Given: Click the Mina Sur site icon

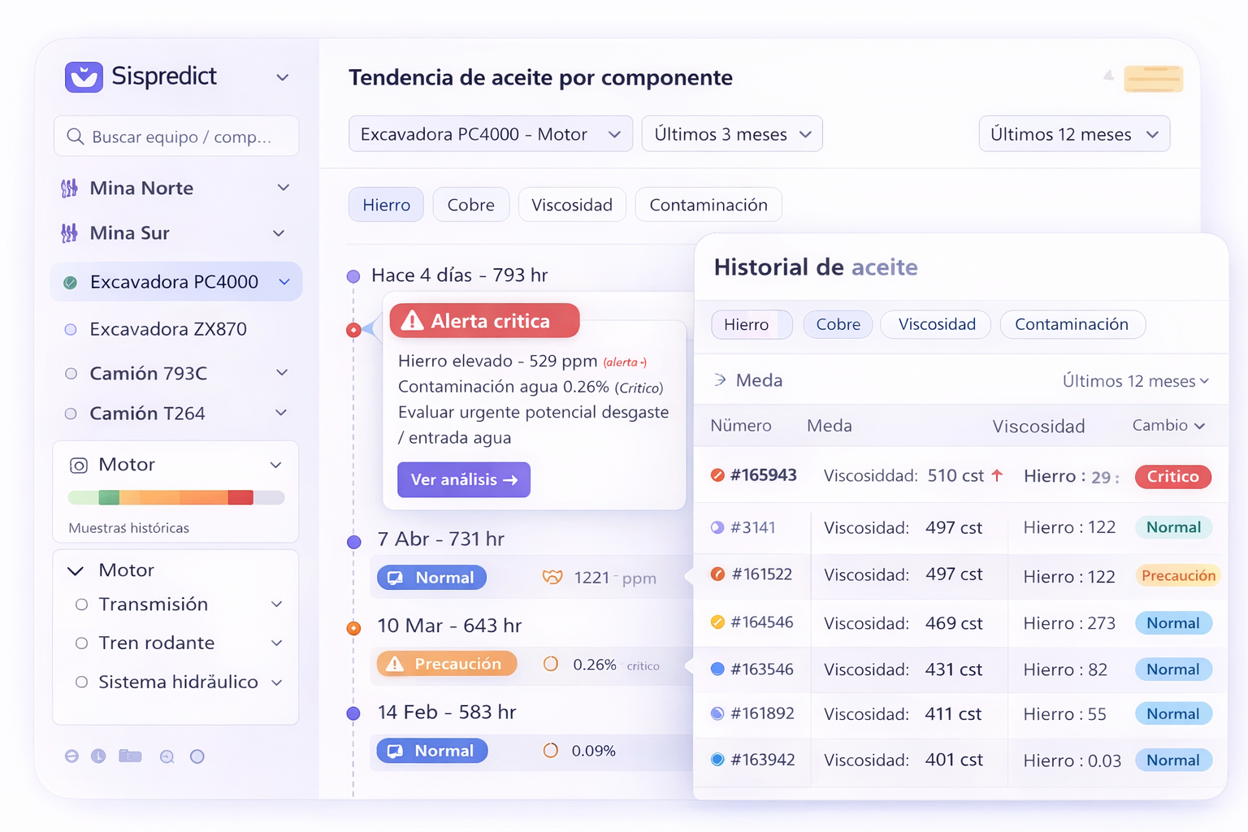Looking at the screenshot, I should 70,234.
